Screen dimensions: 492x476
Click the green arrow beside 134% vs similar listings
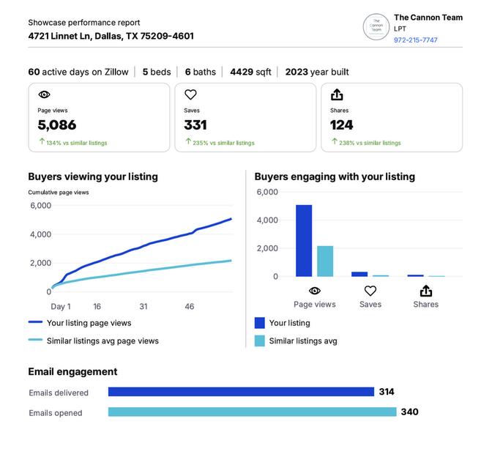[x=42, y=141]
